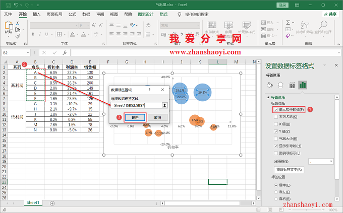Screen dimensions: 343x213
Task: Click the Share button
Action: [330, 14]
